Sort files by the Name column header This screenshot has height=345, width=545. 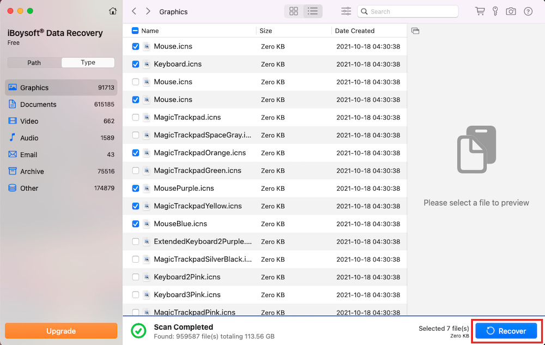[x=150, y=31]
